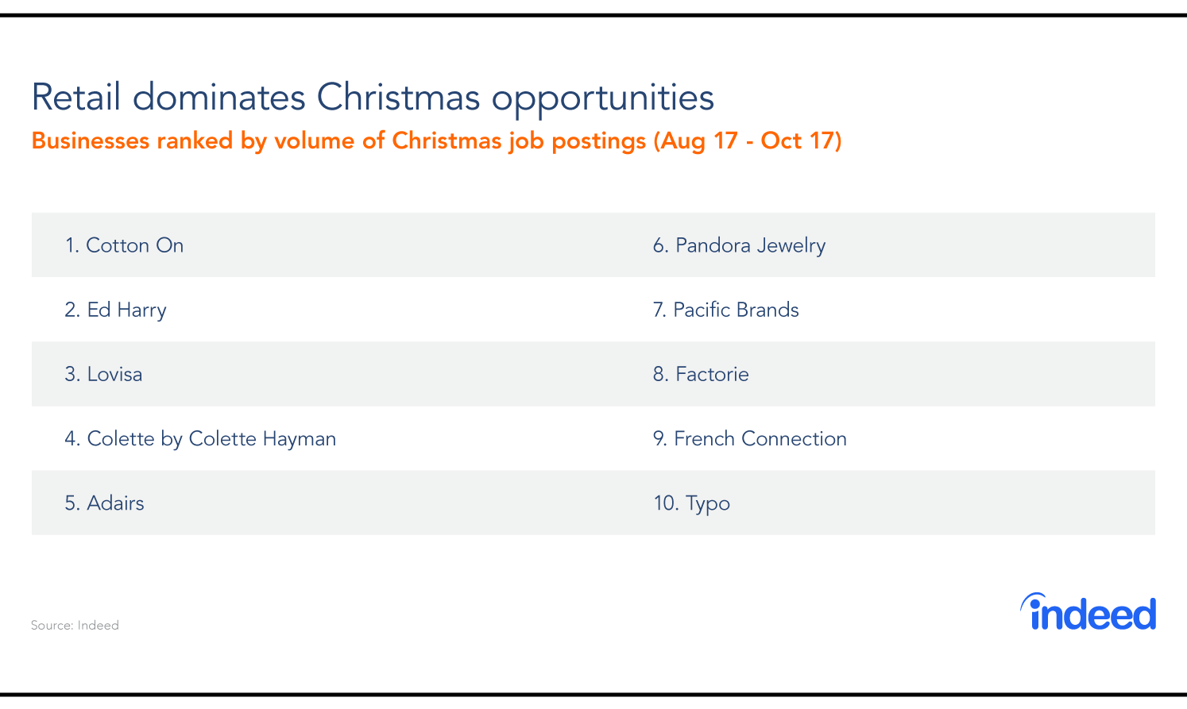Select the Cotton On entry
This screenshot has height=709, width=1187.
click(x=124, y=245)
